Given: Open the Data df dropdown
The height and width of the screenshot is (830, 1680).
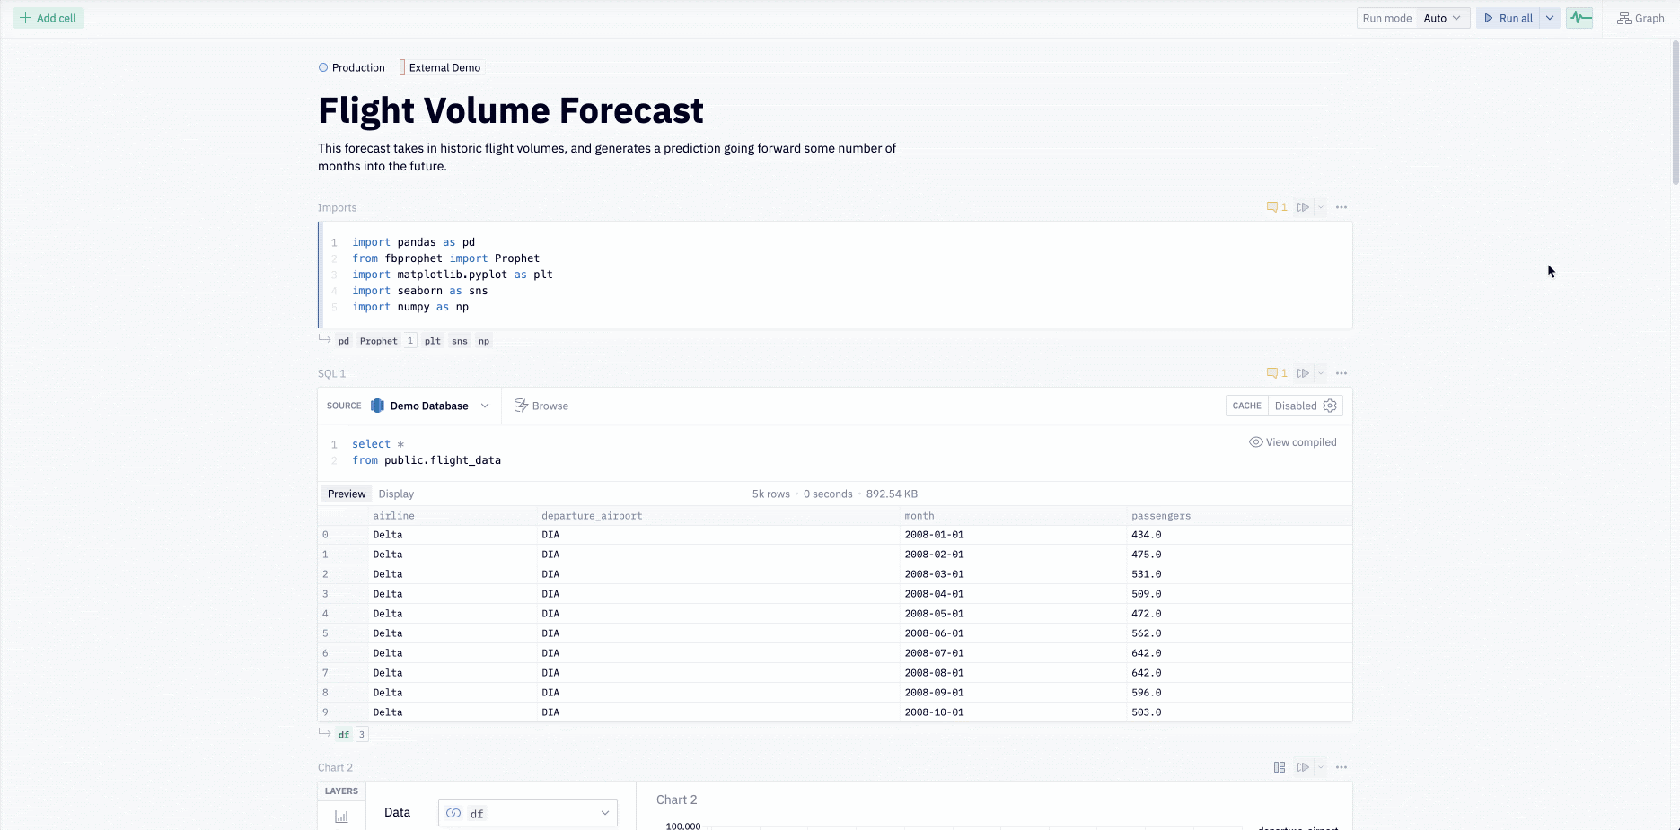Looking at the screenshot, I should [528, 813].
